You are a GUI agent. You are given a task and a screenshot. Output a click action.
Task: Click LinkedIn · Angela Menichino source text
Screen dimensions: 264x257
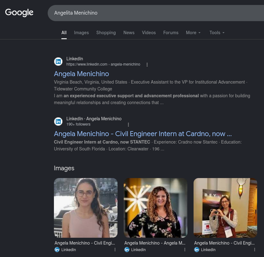[94, 119]
